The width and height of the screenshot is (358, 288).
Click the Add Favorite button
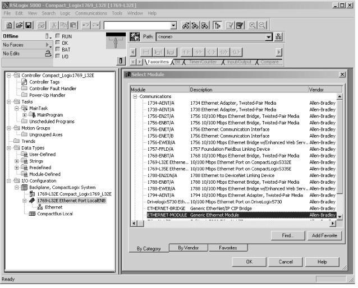[324, 235]
